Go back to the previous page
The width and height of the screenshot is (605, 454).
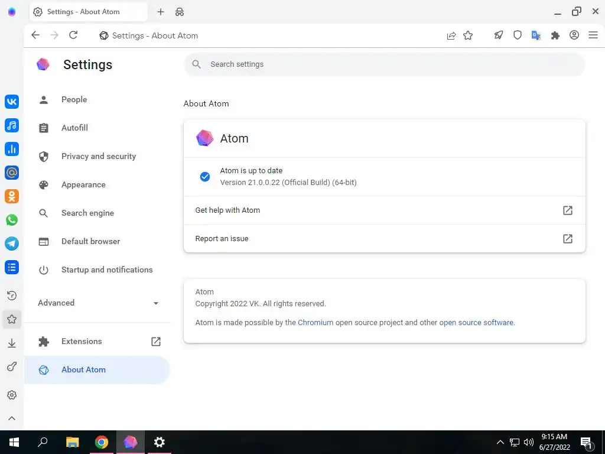(35, 35)
